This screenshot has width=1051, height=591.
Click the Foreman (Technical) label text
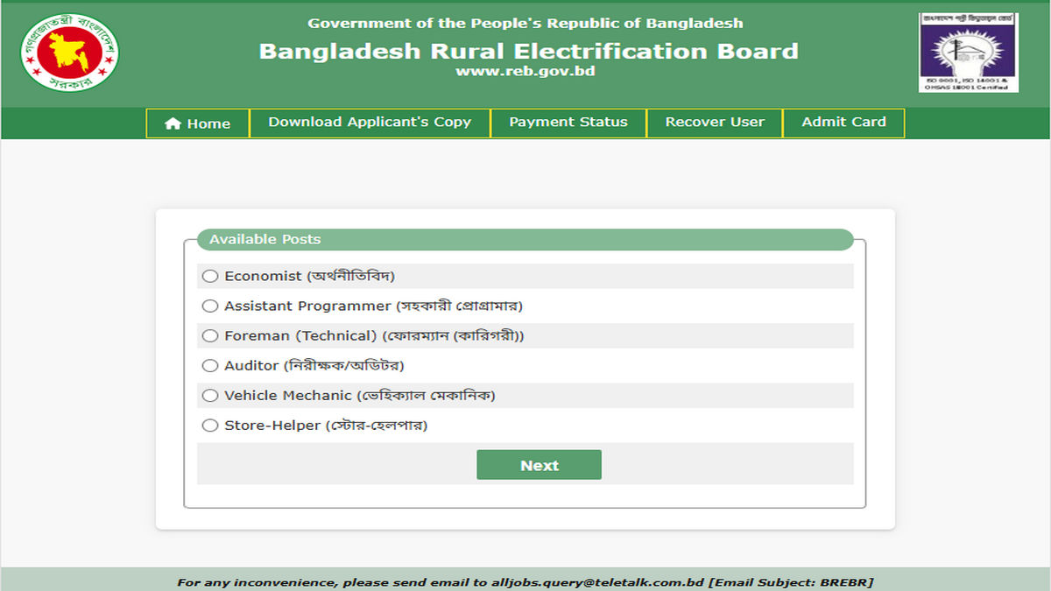(374, 335)
